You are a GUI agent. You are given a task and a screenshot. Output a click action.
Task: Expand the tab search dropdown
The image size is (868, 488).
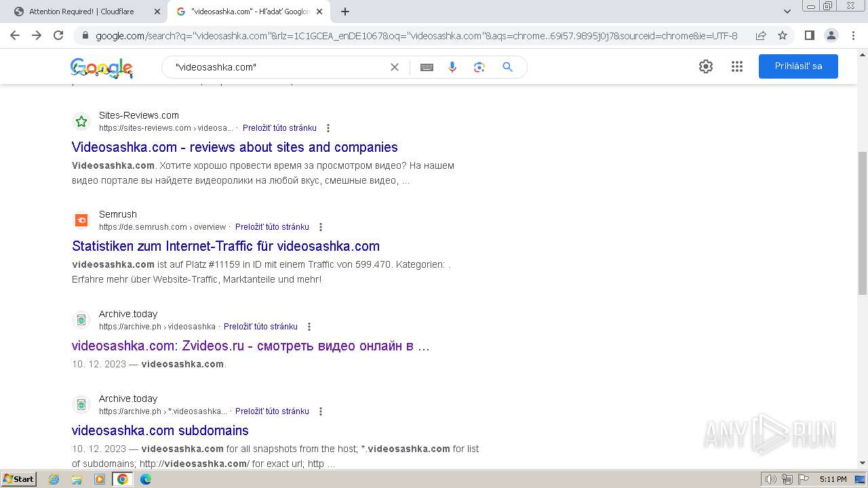[787, 12]
